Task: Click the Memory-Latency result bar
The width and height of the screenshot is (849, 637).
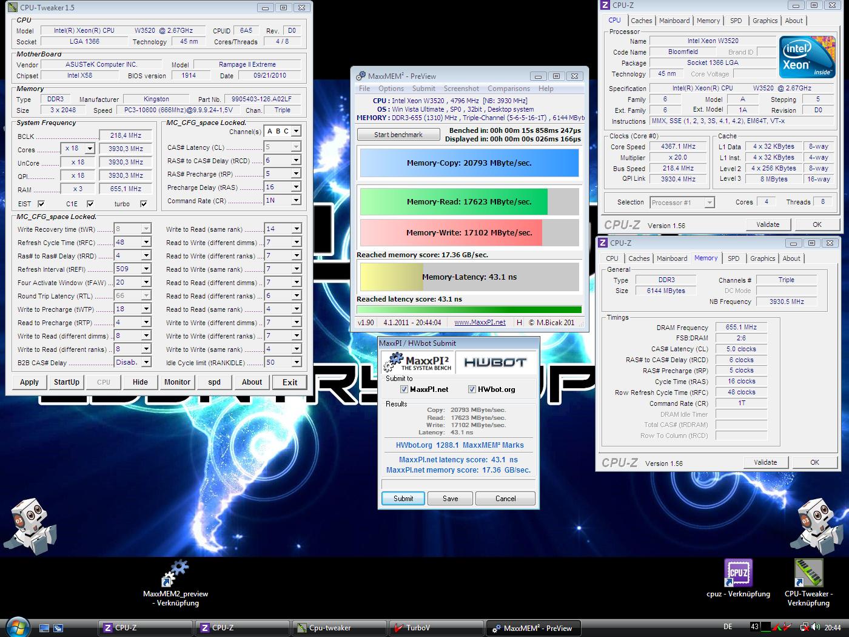Action: pyautogui.click(x=469, y=277)
